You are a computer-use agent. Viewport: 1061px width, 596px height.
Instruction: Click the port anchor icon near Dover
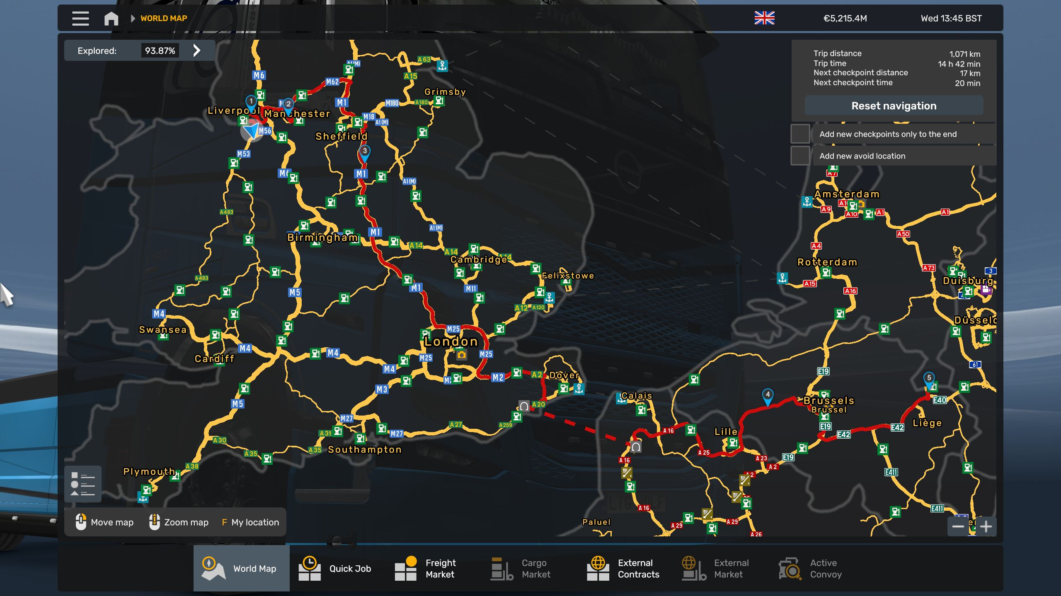(579, 388)
